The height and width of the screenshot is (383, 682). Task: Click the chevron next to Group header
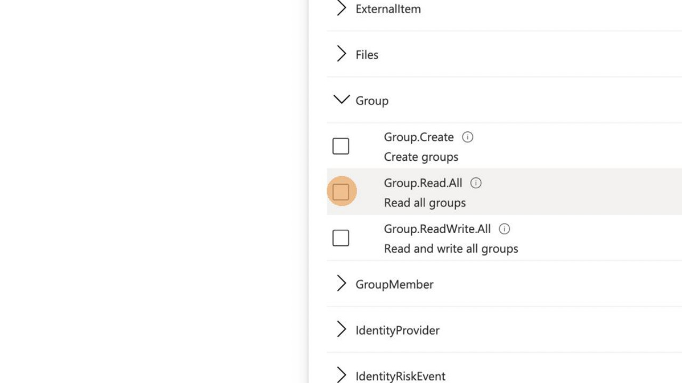pyautogui.click(x=341, y=99)
